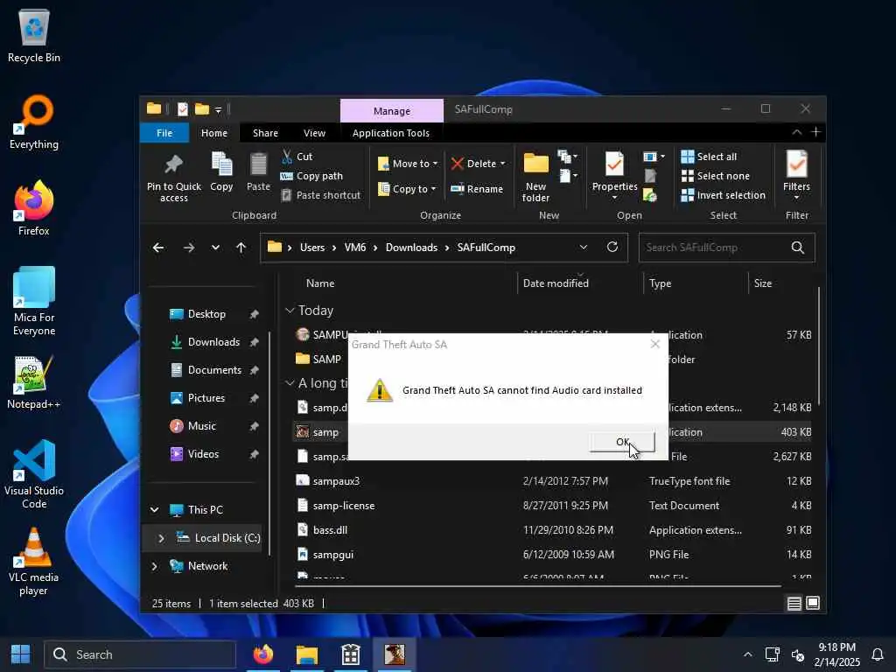Click the Manage contextual tab
896x672 pixels.
pyautogui.click(x=392, y=111)
